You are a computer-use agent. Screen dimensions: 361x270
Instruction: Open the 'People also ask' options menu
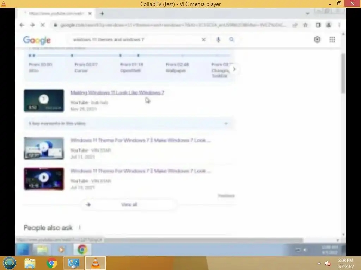[x=80, y=227]
